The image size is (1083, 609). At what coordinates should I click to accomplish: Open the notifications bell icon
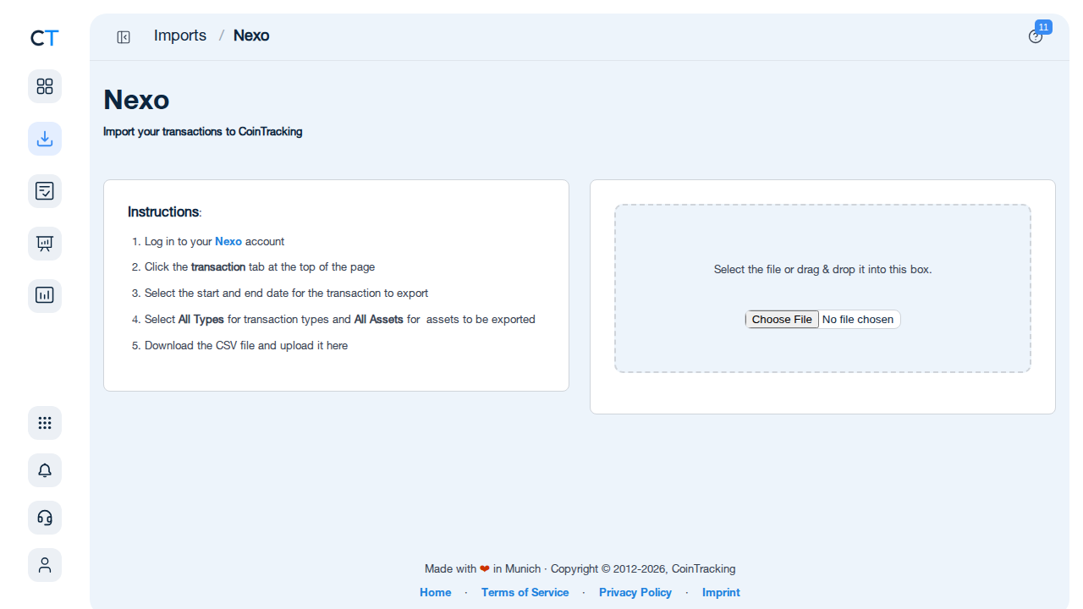(x=45, y=470)
